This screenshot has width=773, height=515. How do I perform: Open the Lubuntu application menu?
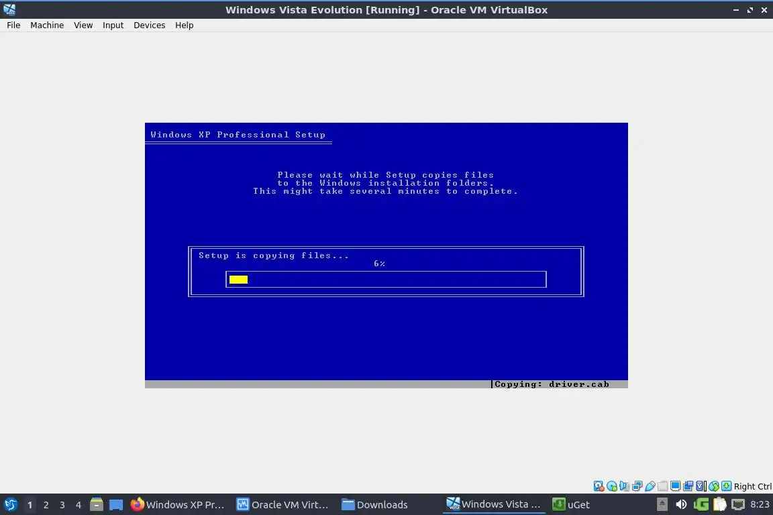(10, 505)
